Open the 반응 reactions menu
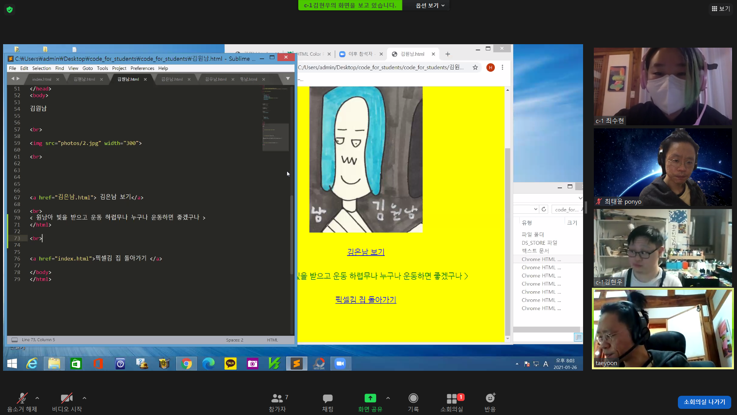 coord(490,402)
